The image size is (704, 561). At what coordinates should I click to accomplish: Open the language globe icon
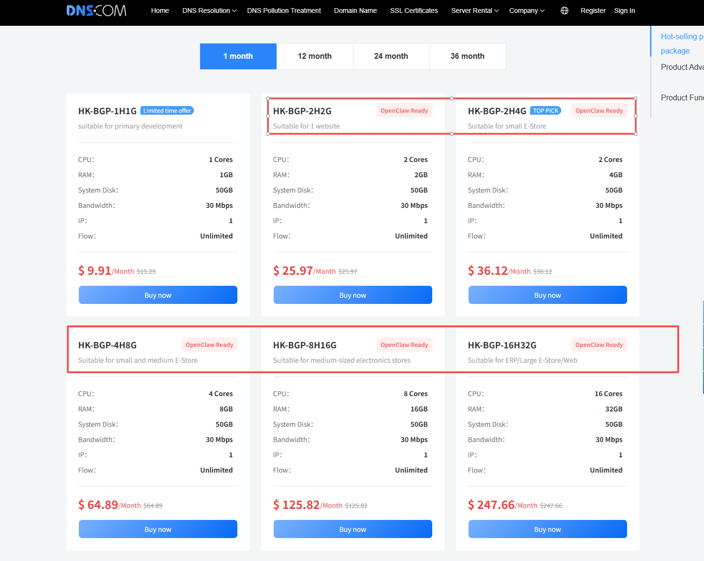[x=564, y=11]
